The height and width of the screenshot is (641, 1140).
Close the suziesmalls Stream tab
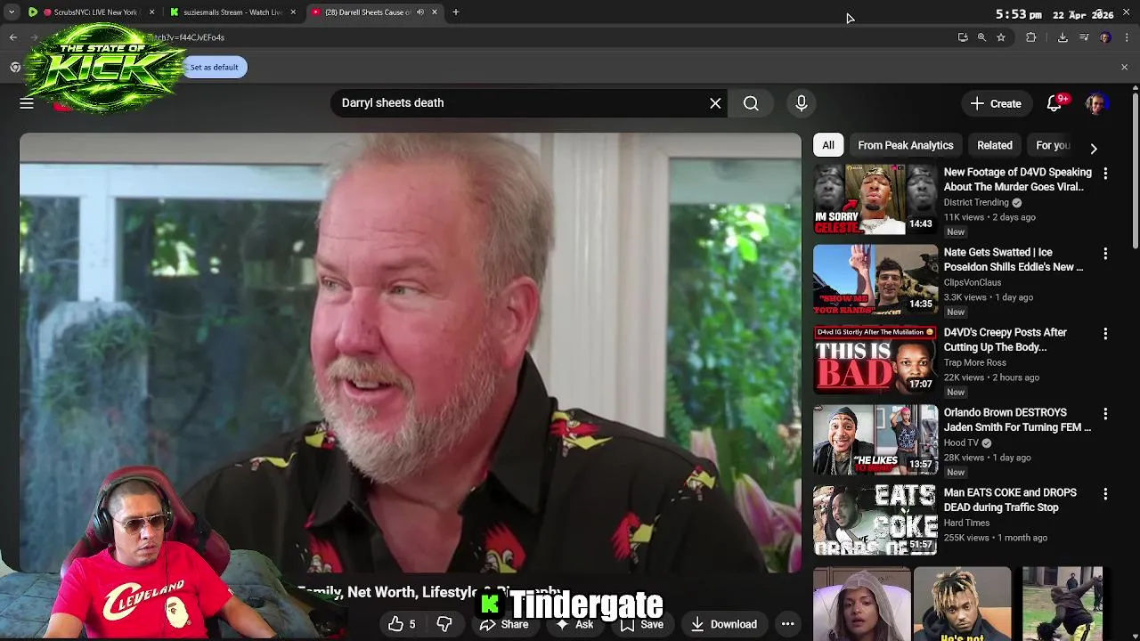pos(293,12)
